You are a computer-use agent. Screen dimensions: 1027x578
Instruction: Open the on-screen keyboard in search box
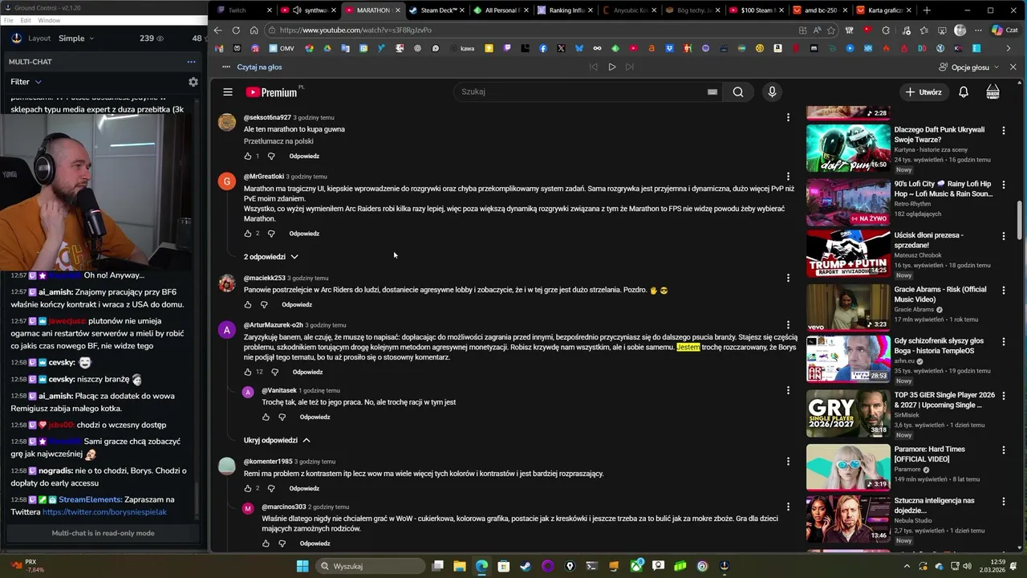(712, 92)
